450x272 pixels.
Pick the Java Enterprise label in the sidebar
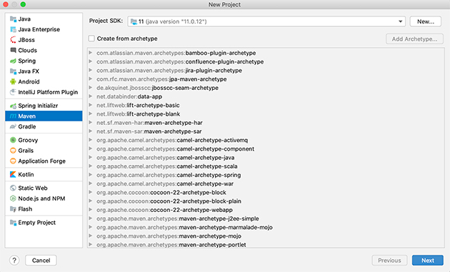tap(39, 29)
